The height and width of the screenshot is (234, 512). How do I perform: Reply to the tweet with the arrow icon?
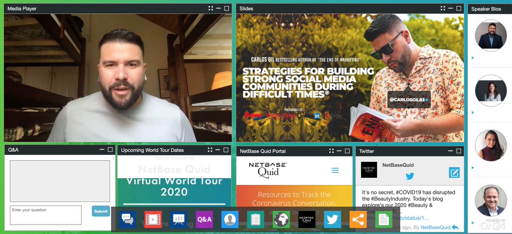coord(455,227)
